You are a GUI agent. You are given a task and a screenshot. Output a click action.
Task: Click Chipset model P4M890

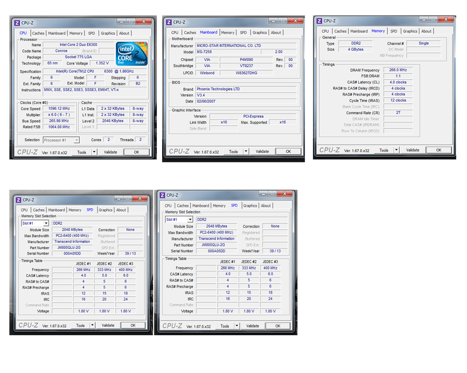(246, 60)
